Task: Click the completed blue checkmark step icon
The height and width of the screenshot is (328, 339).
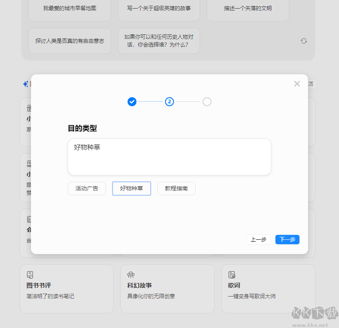Action: (132, 102)
